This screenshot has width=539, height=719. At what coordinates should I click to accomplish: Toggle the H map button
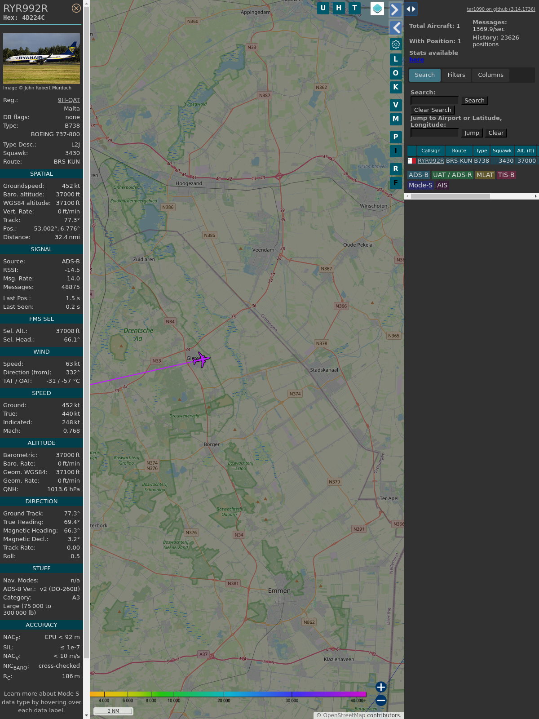(x=339, y=8)
